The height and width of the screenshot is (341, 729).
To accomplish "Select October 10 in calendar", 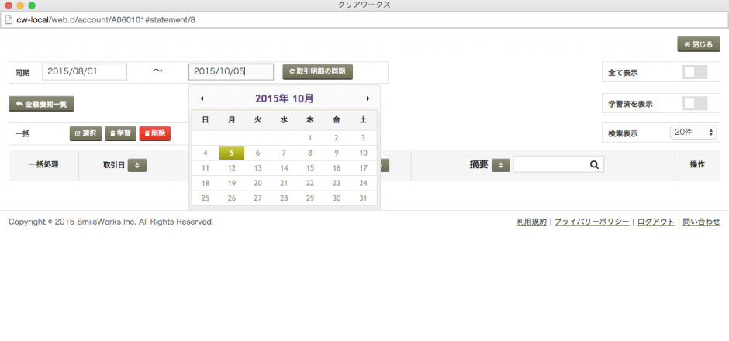I will pos(363,153).
